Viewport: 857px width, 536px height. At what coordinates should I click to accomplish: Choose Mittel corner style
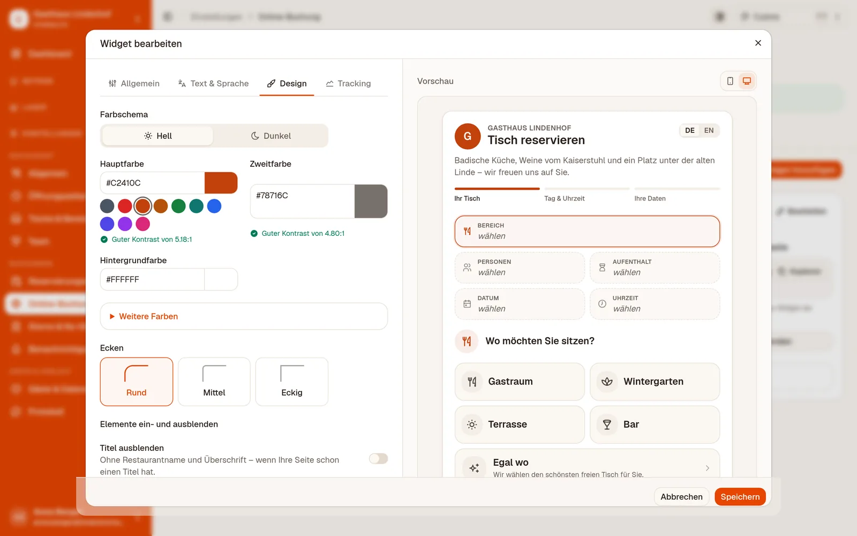tap(214, 382)
